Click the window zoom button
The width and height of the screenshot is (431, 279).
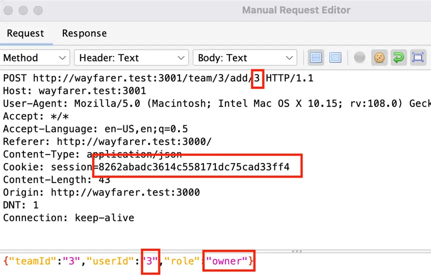tap(38, 10)
